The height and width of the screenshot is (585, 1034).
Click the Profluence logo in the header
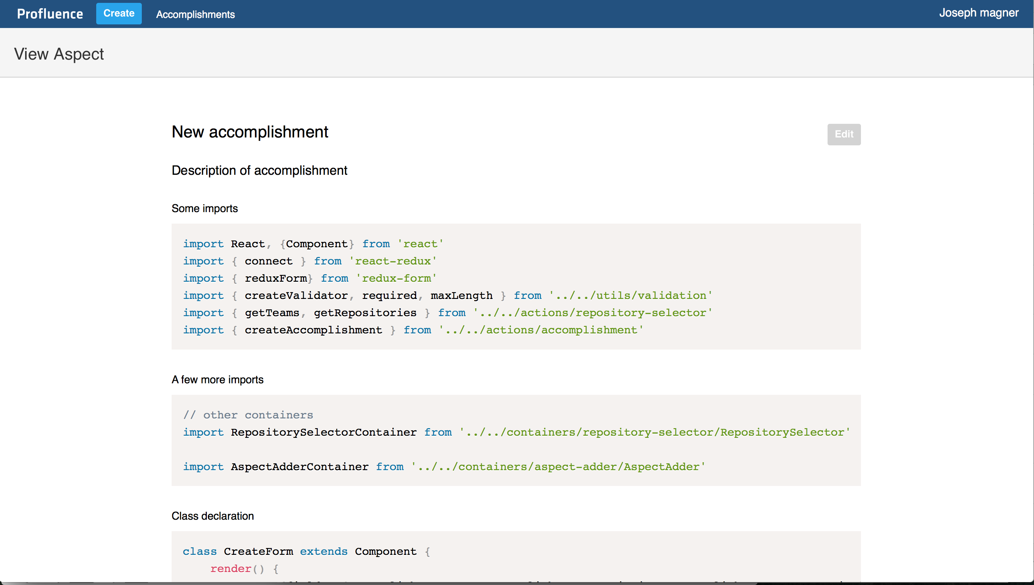point(50,14)
